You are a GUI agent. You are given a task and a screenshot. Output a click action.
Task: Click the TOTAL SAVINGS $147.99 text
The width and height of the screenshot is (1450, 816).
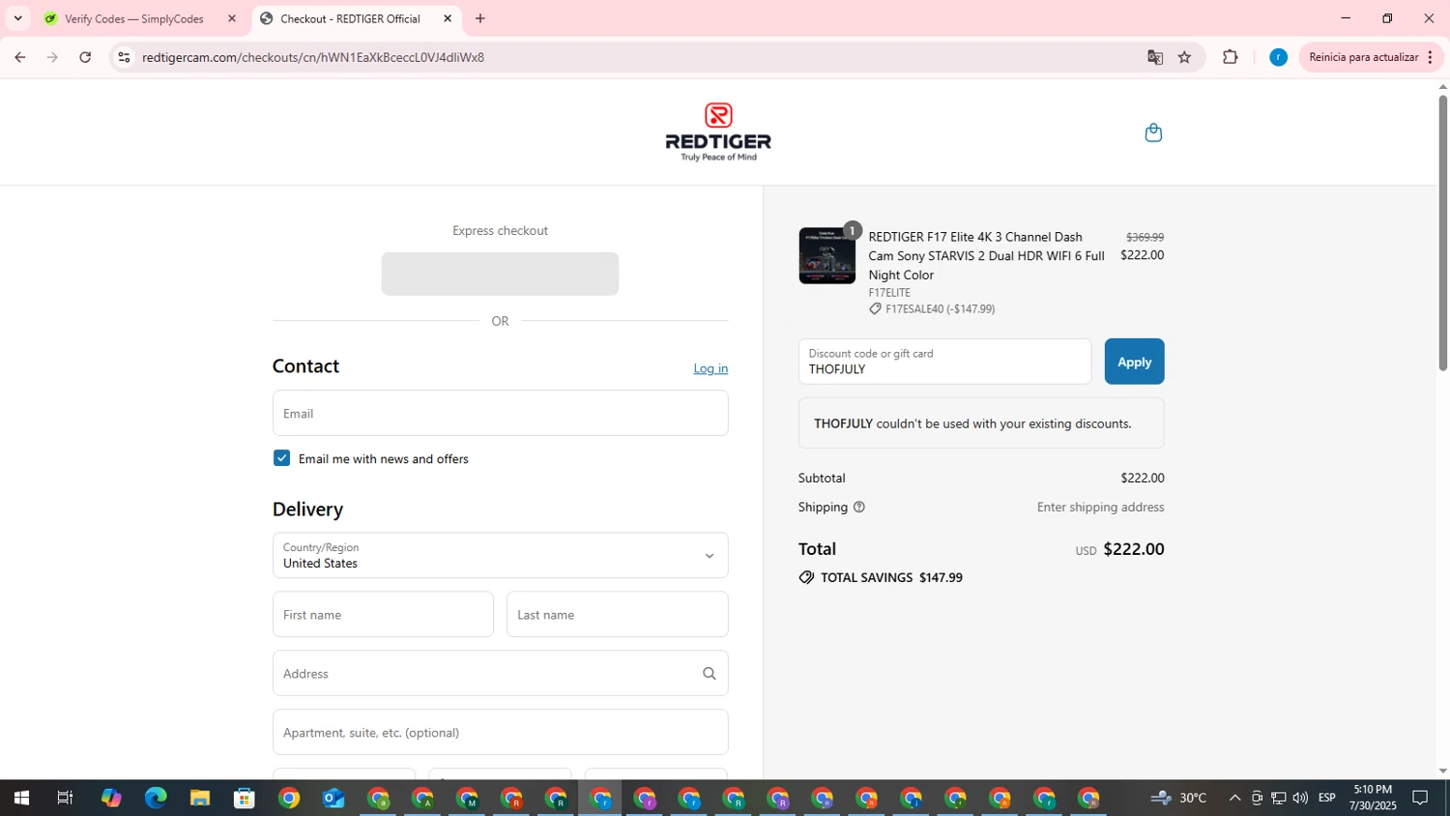pos(891,577)
